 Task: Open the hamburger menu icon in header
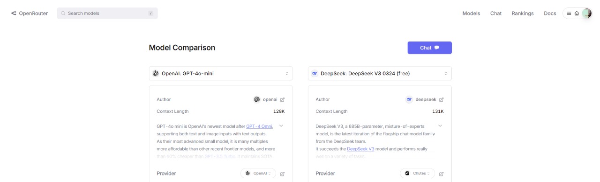[x=569, y=14]
